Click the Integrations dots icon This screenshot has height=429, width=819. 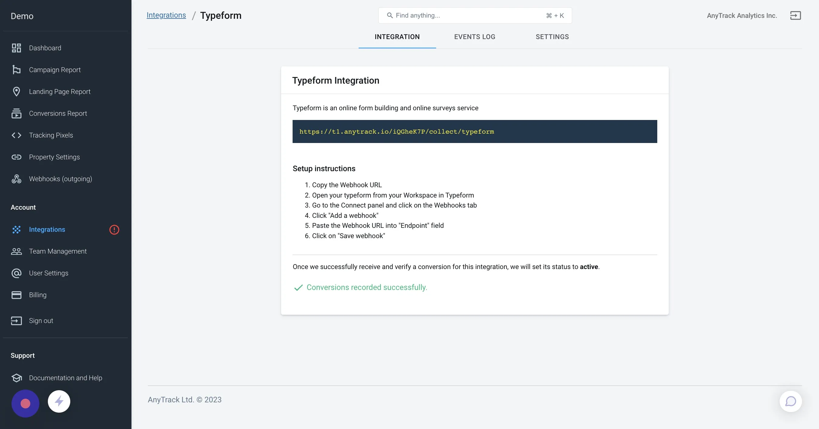[16, 230]
